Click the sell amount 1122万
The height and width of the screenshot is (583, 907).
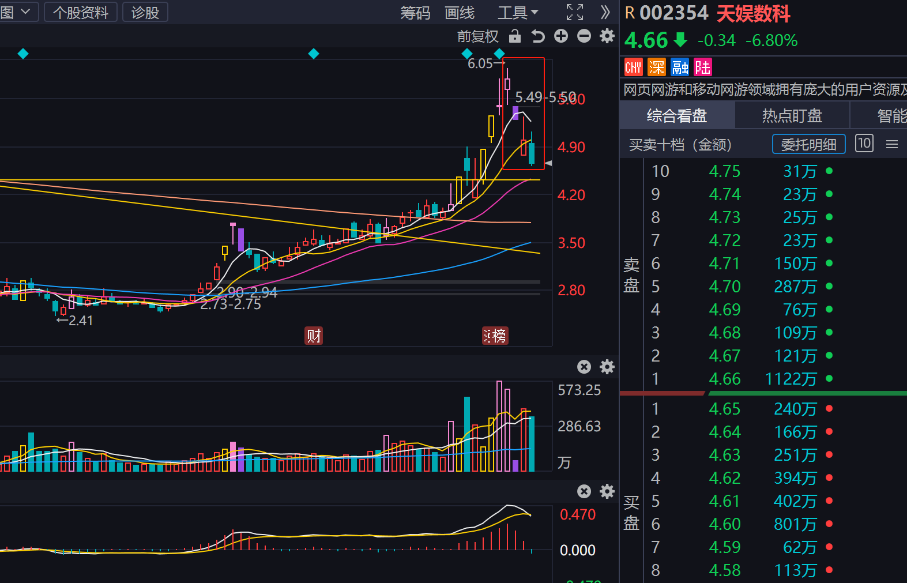coord(791,379)
